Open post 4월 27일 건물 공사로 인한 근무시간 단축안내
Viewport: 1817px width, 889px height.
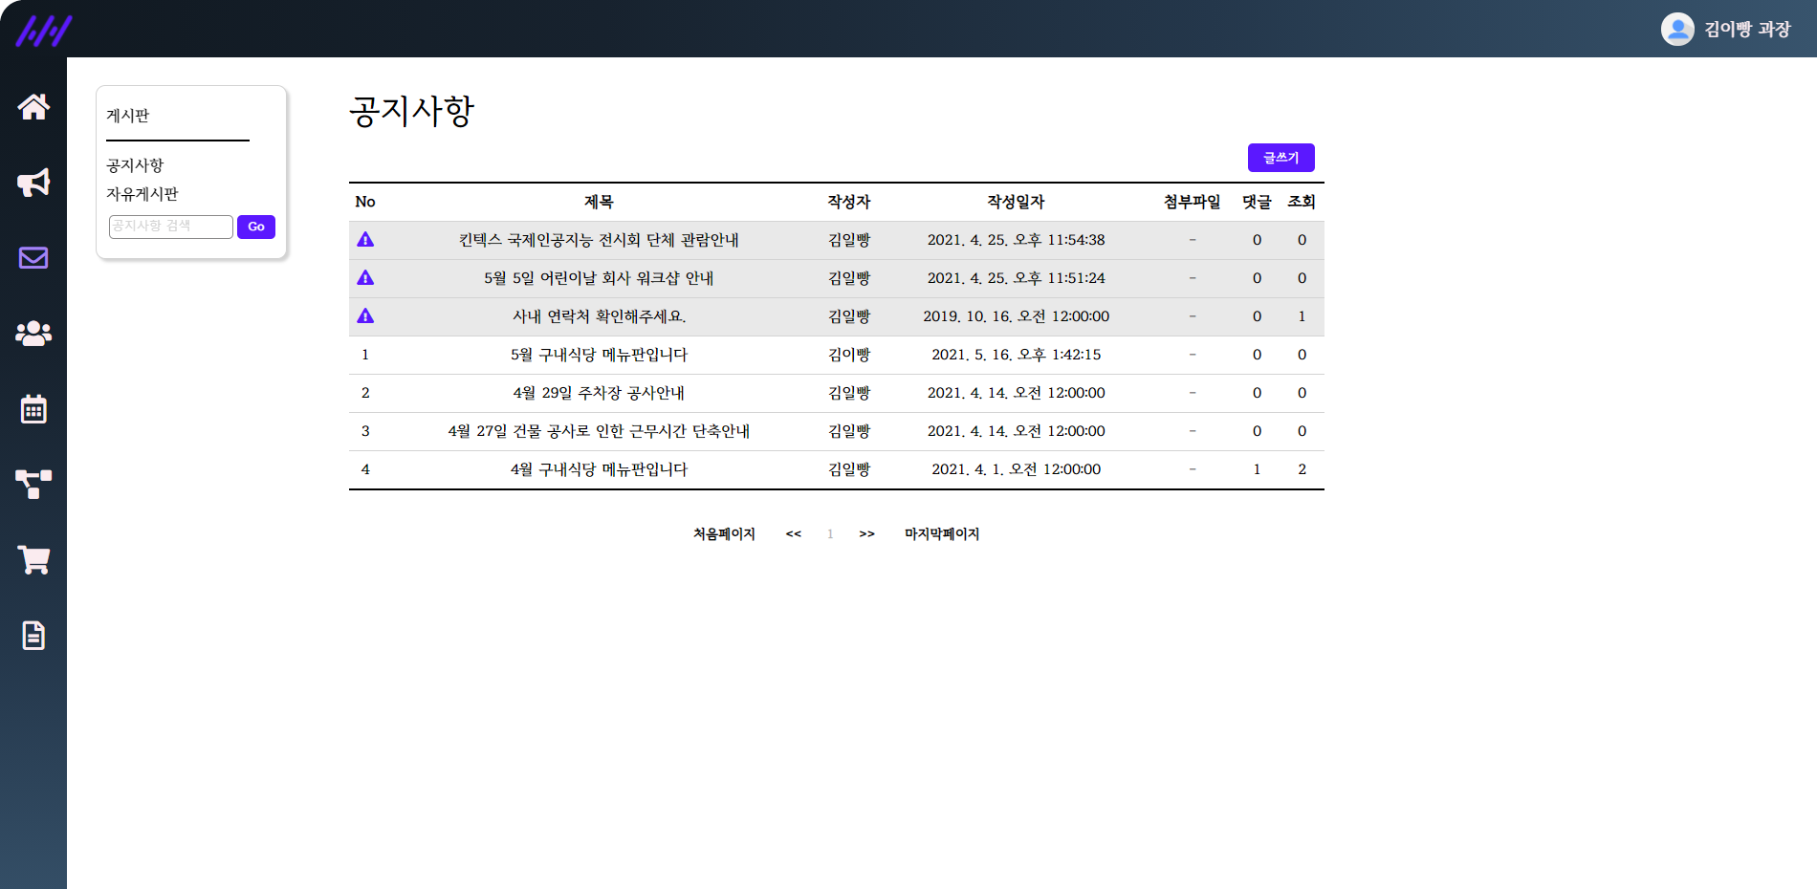(x=599, y=431)
